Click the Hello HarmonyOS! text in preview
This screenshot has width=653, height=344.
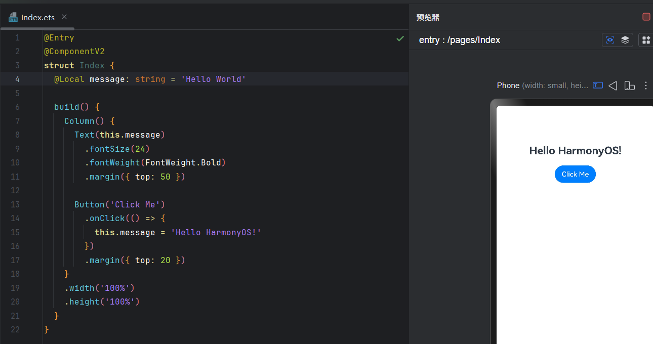[575, 151]
